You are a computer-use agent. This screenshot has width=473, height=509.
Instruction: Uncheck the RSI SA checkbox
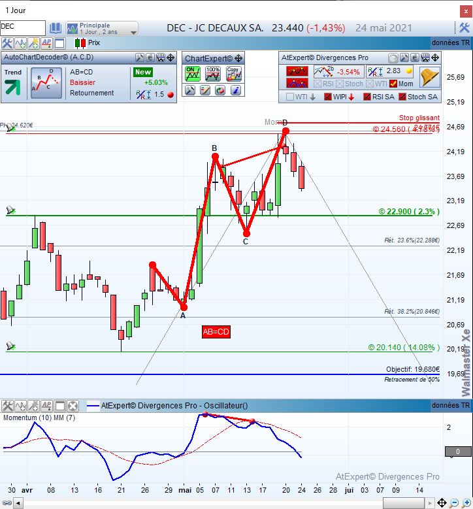[367, 97]
